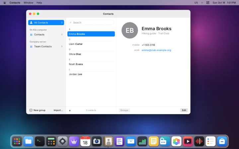The height and width of the screenshot is (149, 239).
Task: Click the Groups button
Action: coord(124,110)
